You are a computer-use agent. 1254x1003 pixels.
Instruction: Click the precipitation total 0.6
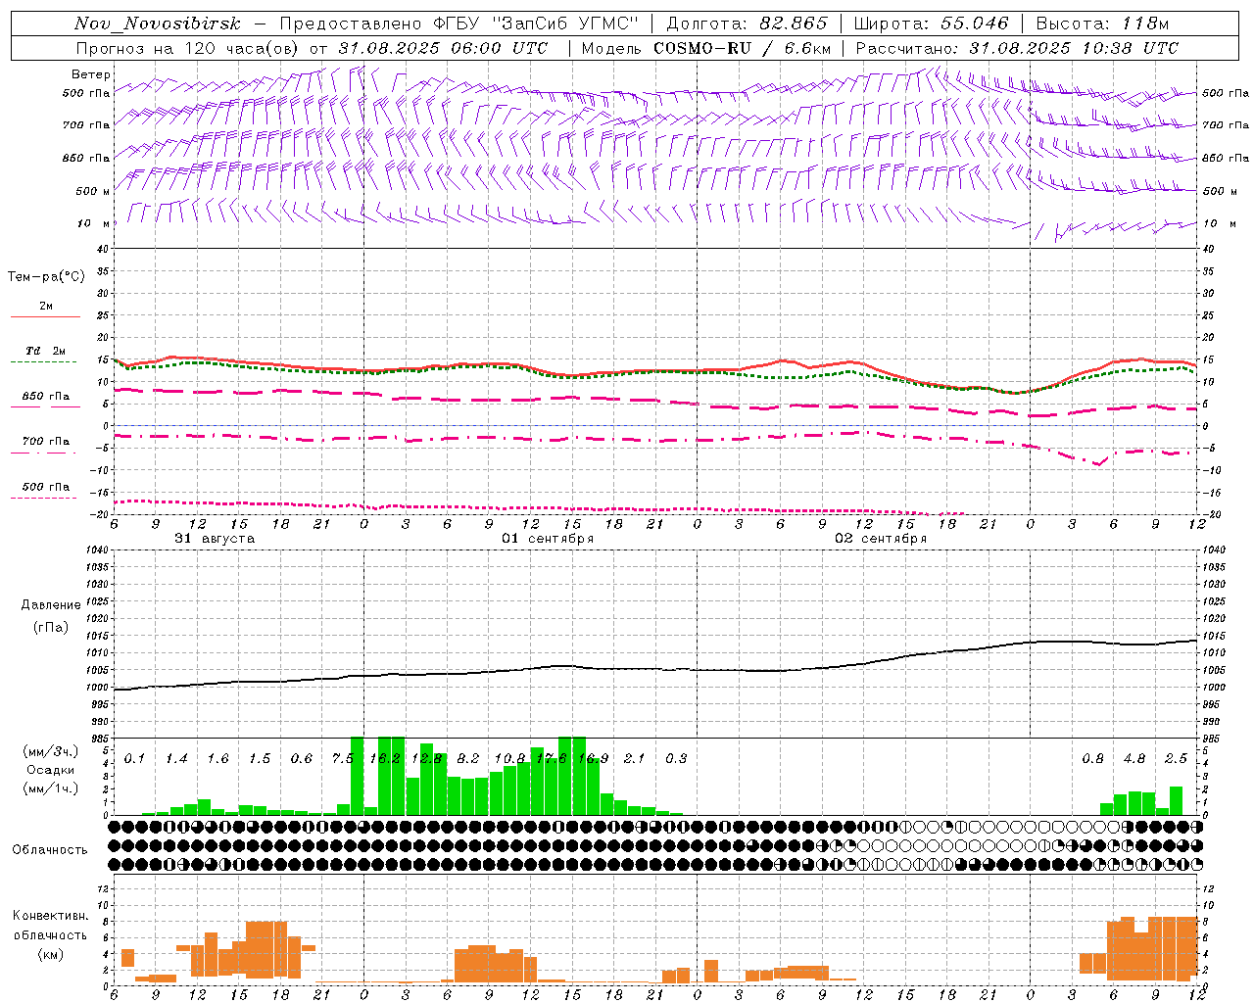point(301,759)
